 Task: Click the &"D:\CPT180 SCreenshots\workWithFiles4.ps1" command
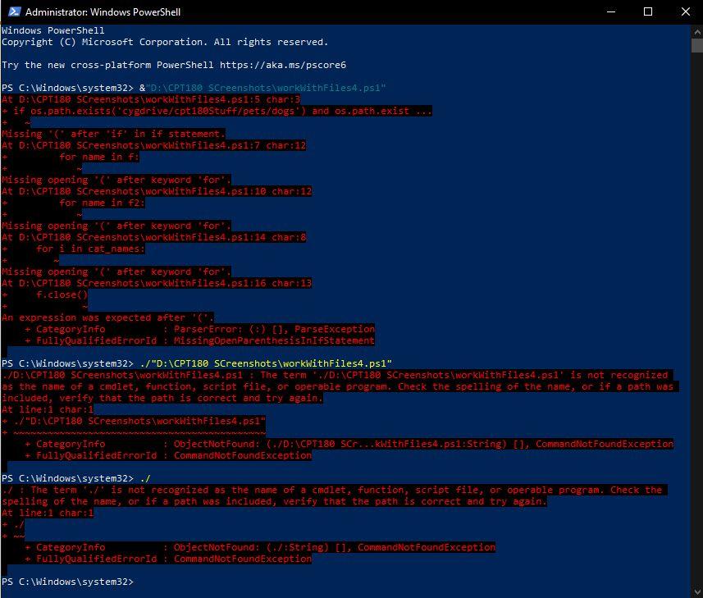pos(262,88)
